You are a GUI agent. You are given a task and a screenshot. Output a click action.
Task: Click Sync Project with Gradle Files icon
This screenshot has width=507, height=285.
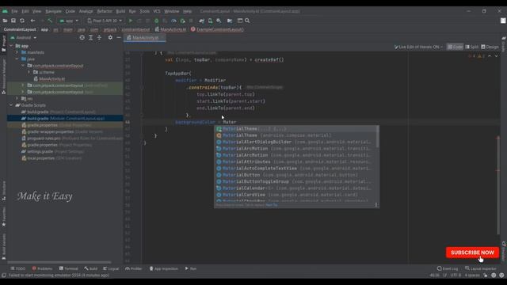pyautogui.click(x=201, y=21)
